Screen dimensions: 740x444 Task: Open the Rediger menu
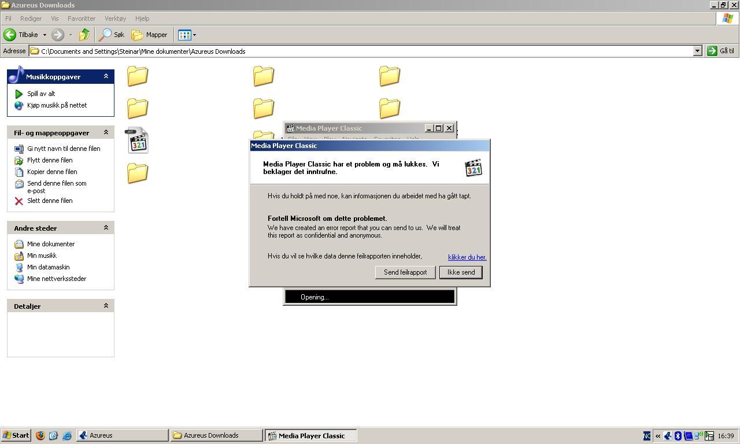(x=31, y=18)
